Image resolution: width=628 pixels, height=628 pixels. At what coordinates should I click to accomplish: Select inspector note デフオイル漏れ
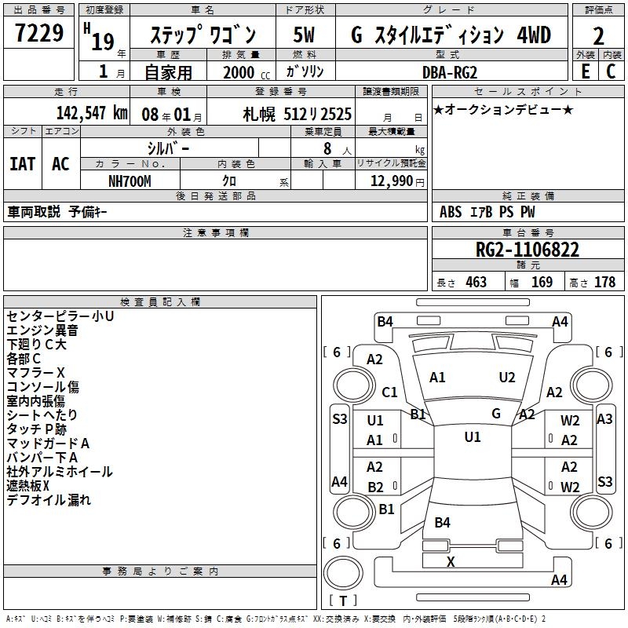49,500
